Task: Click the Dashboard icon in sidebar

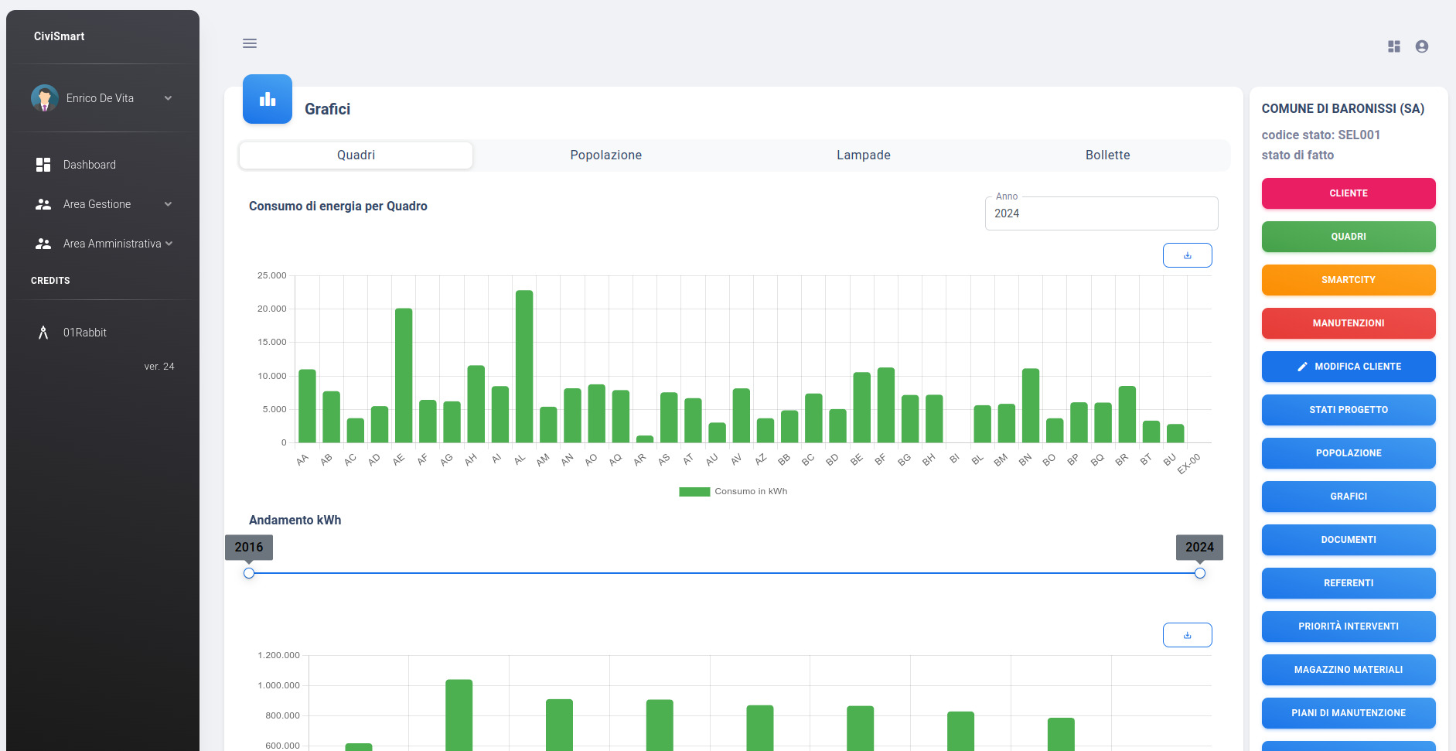Action: [43, 165]
